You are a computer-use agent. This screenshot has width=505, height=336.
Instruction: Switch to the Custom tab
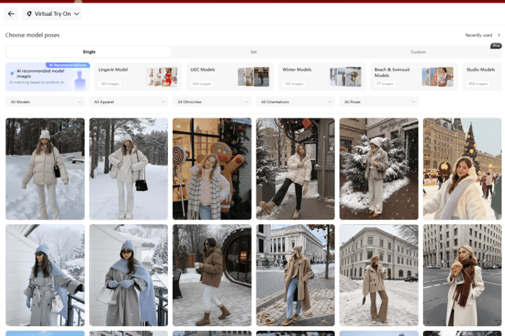click(x=418, y=52)
